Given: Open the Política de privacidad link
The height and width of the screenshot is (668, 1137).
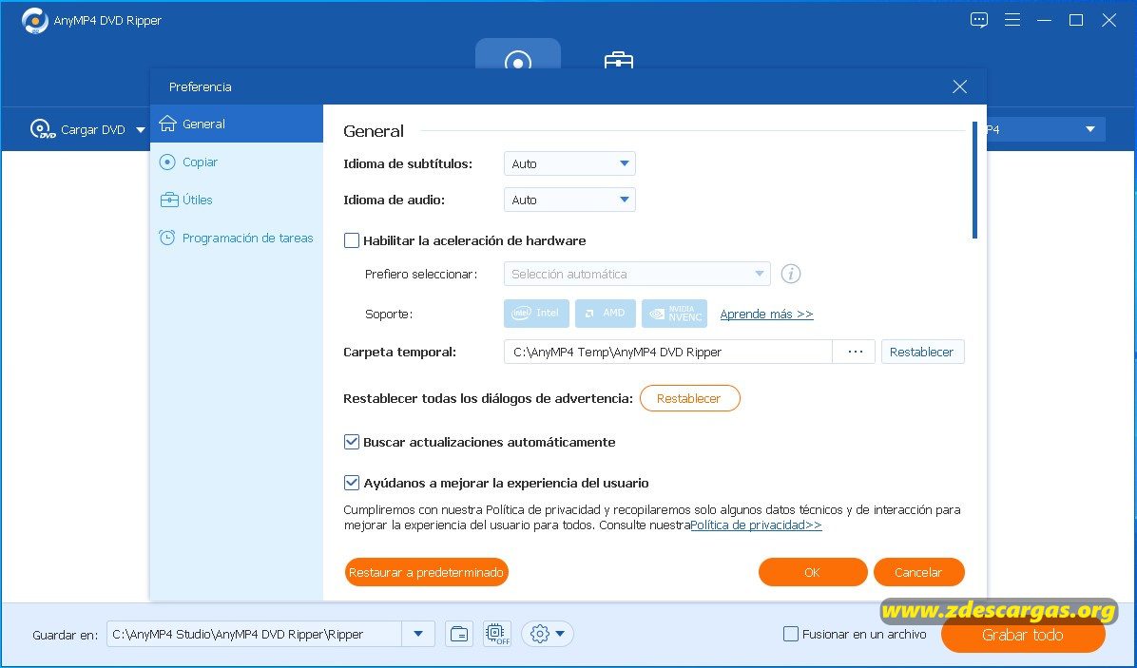Looking at the screenshot, I should 756,525.
